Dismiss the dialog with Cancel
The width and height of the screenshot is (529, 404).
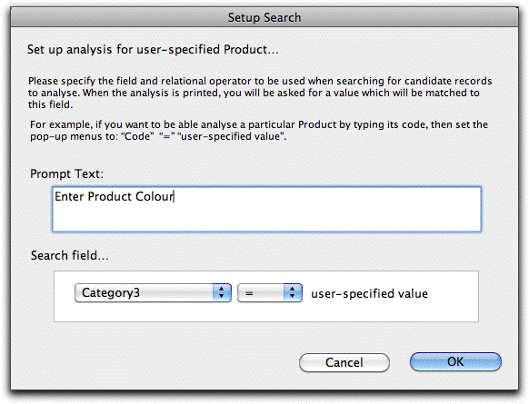pos(344,362)
